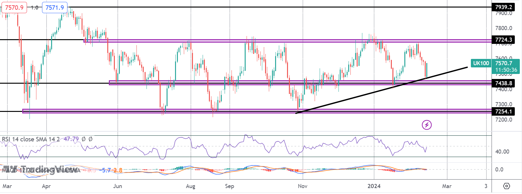This screenshot has width=522, height=194.
Task: Select the purple rectangle zone at 7724.3
Action: point(288,41)
